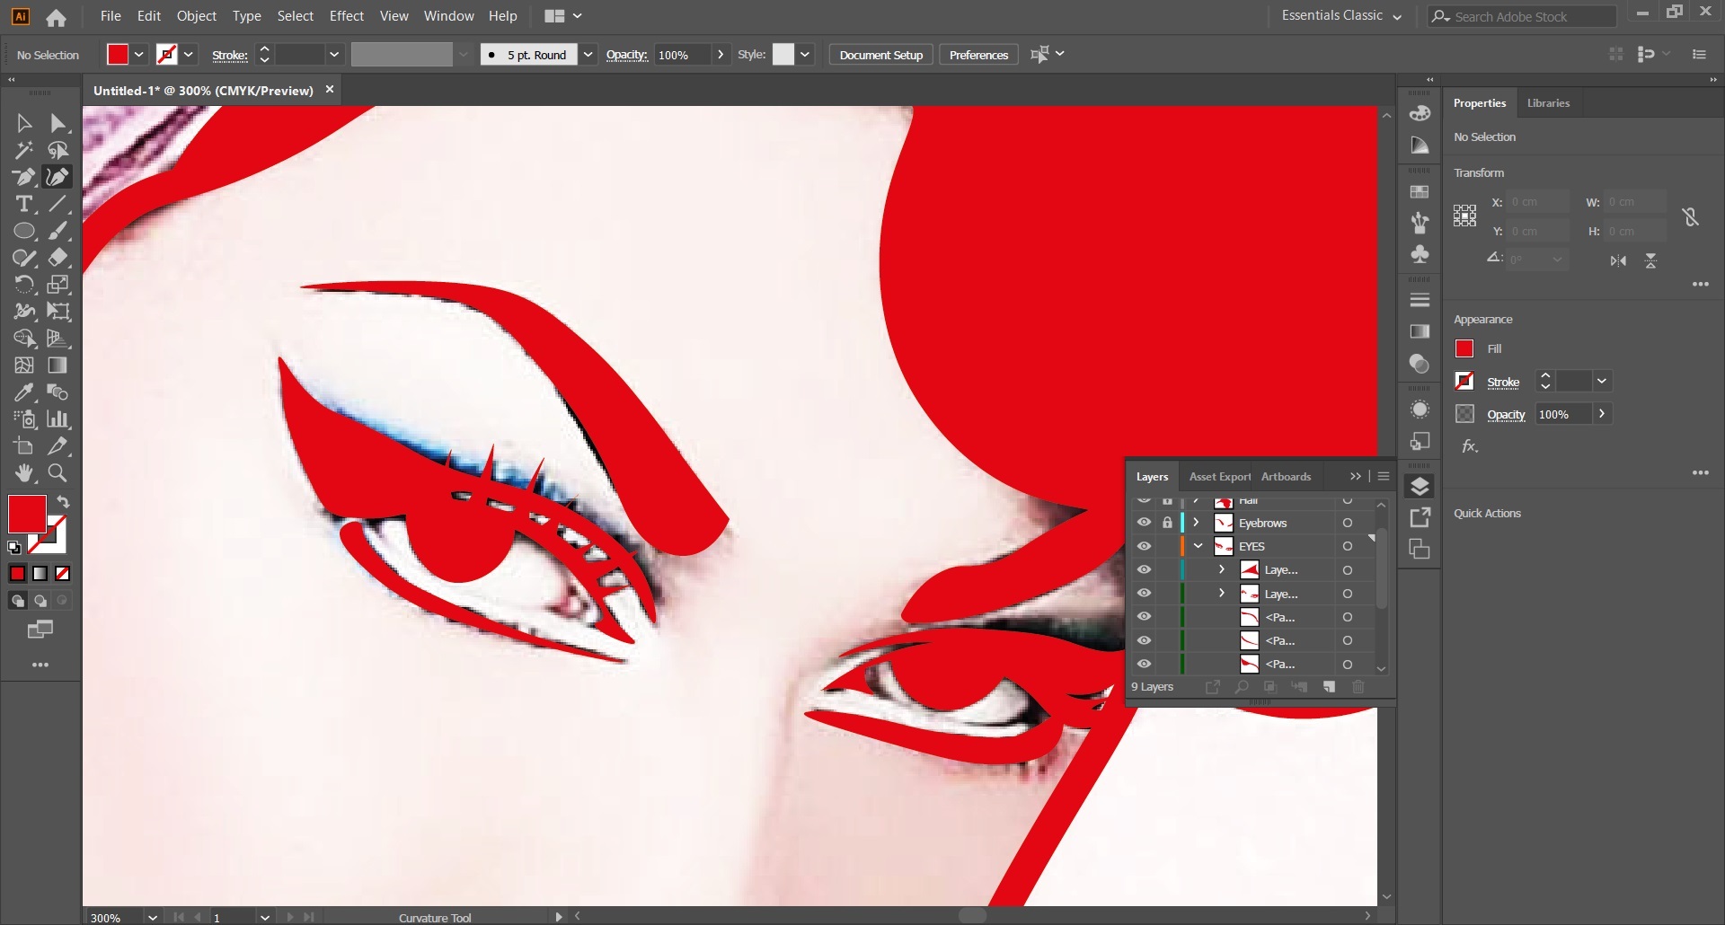Click Flip Horizontally icon in Transform
The image size is (1725, 925).
1618,260
